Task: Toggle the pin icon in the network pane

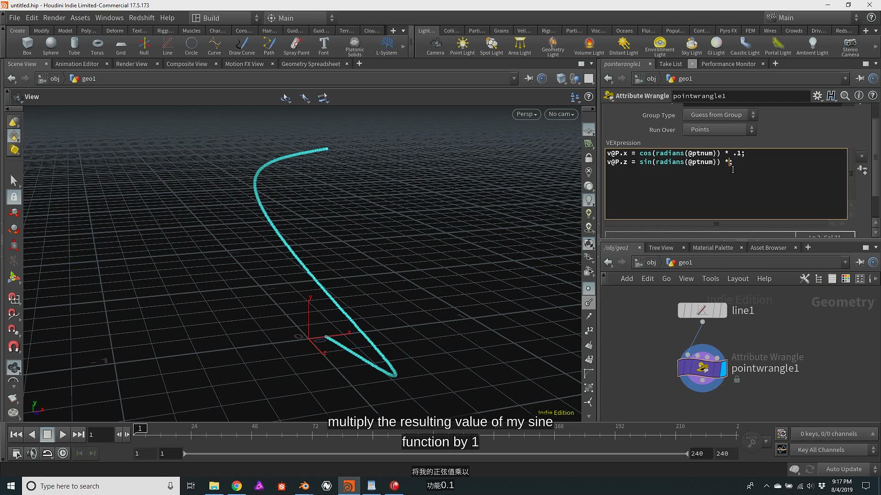Action: [860, 262]
